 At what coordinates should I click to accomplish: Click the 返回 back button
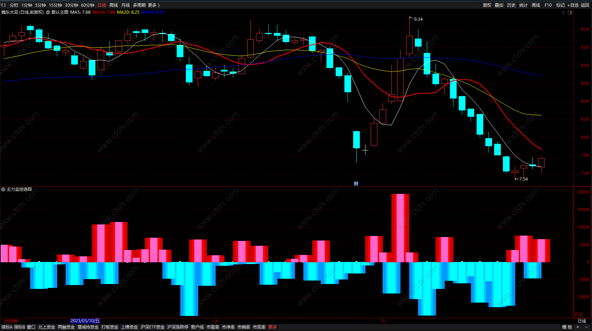(585, 5)
